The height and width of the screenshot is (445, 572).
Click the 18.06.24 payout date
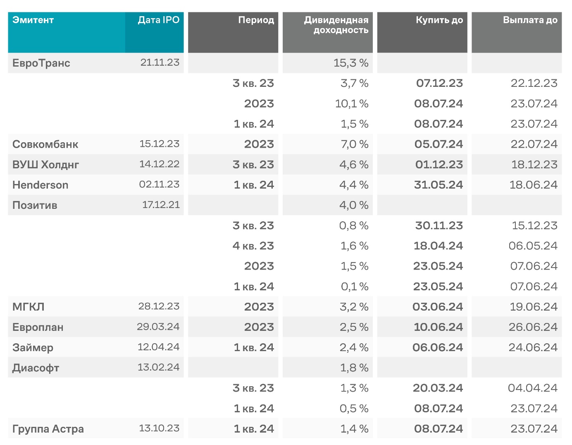coord(534,184)
